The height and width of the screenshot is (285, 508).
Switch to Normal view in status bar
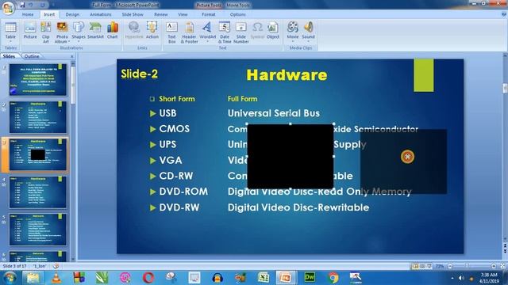point(415,266)
